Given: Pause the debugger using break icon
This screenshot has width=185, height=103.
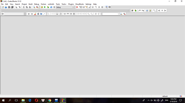Looking at the screenshot, I should [x=99, y=7].
